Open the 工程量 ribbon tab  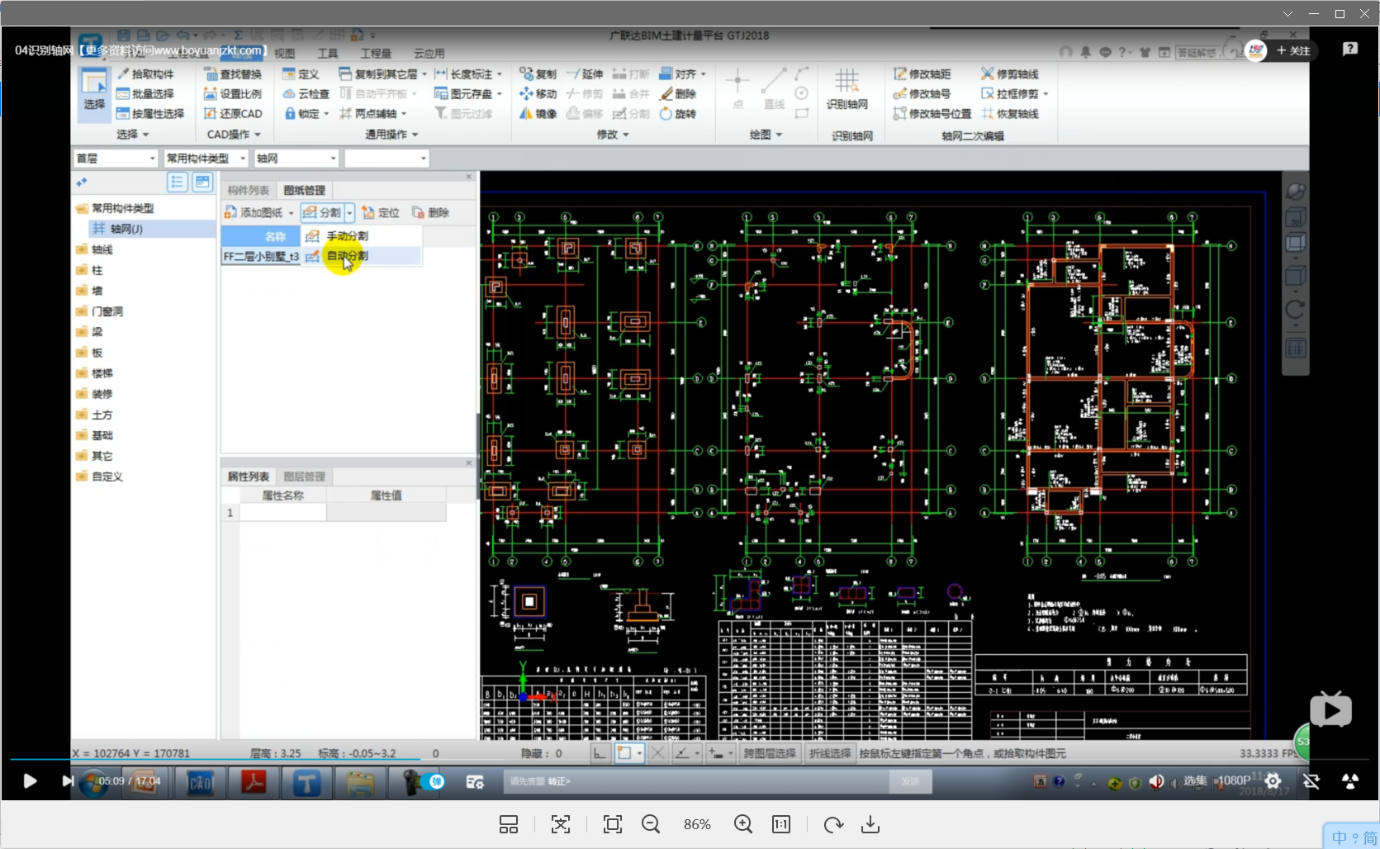[x=376, y=54]
